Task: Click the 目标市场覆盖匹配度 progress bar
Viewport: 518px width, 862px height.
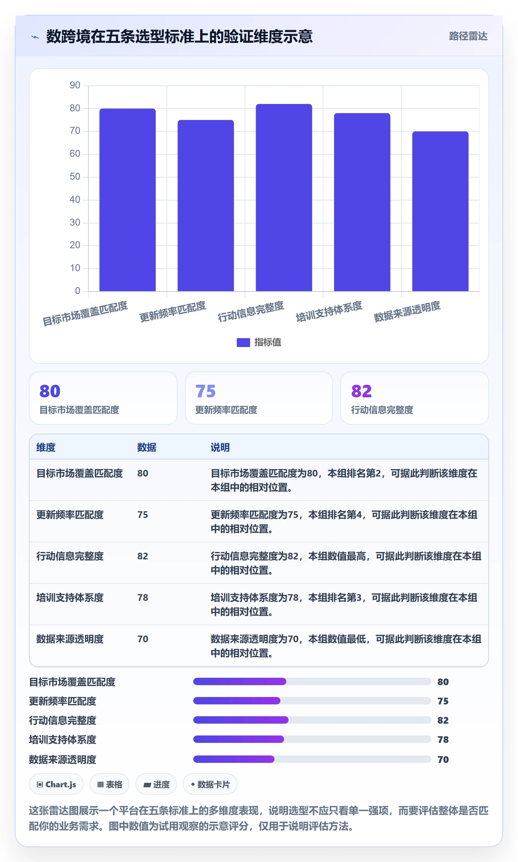Action: click(x=312, y=681)
